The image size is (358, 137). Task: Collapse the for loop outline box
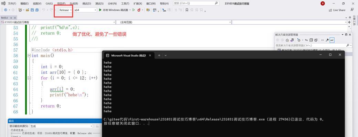29,78
